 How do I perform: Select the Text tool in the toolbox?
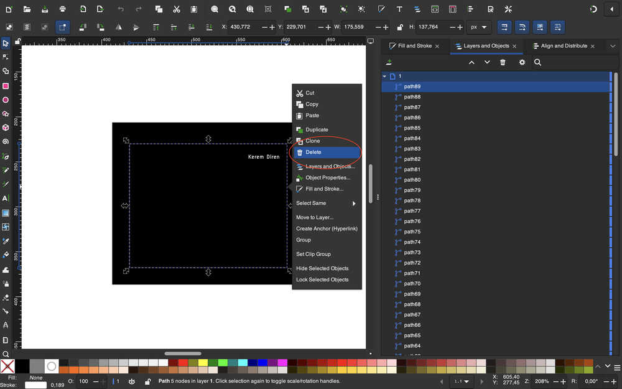[6, 198]
